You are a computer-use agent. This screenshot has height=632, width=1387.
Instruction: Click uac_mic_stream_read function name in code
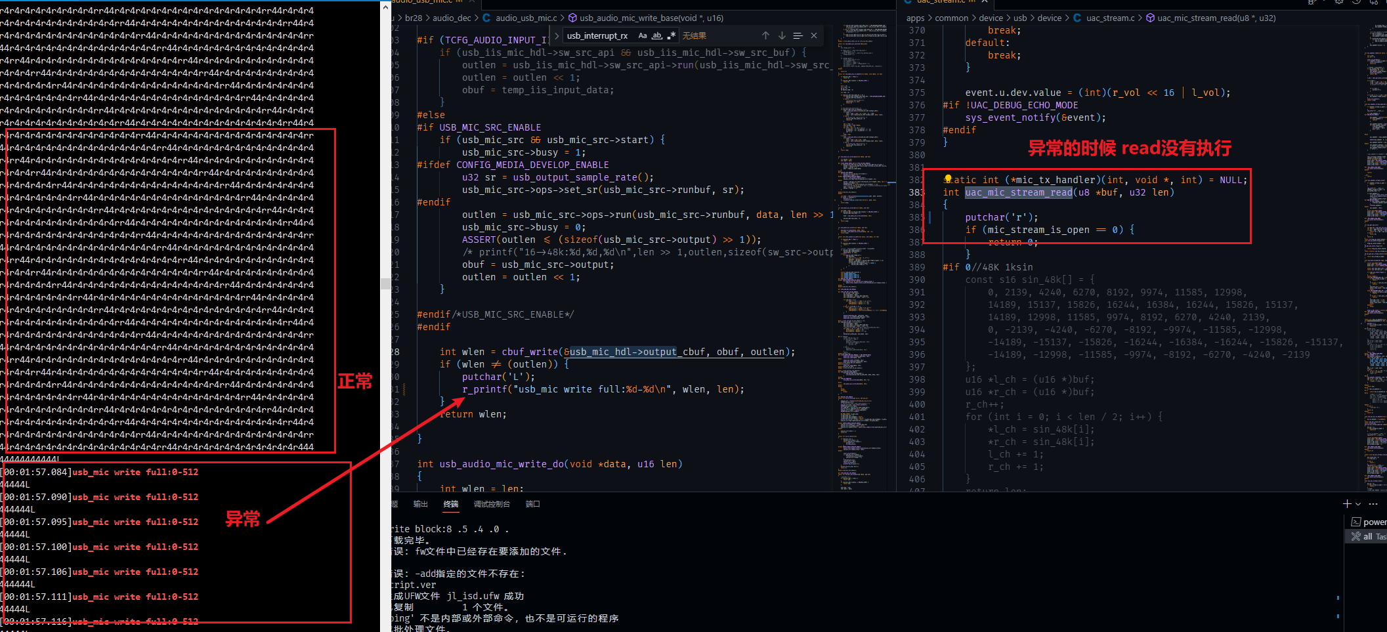(x=1019, y=192)
